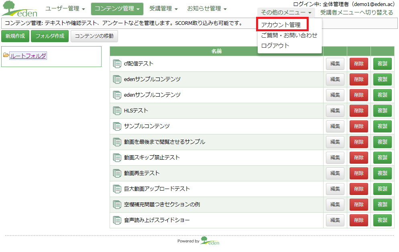The image size is (399, 252).
Task: Delete the 動画スキップ禁止テスト content
Action: point(359,158)
